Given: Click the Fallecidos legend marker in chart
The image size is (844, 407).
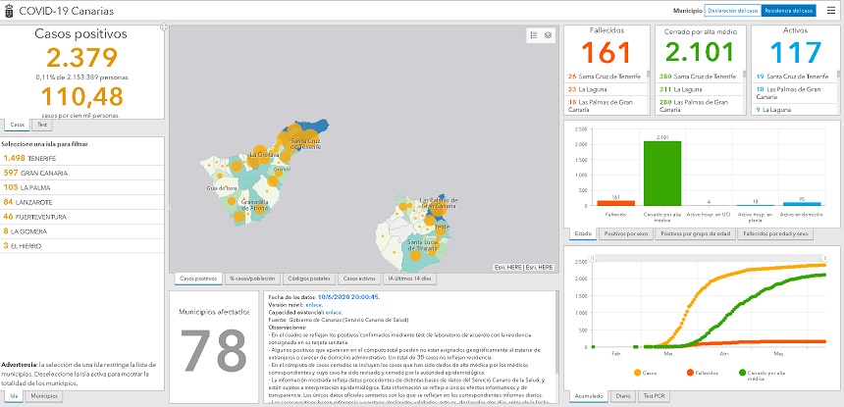Looking at the screenshot, I should coord(690,374).
